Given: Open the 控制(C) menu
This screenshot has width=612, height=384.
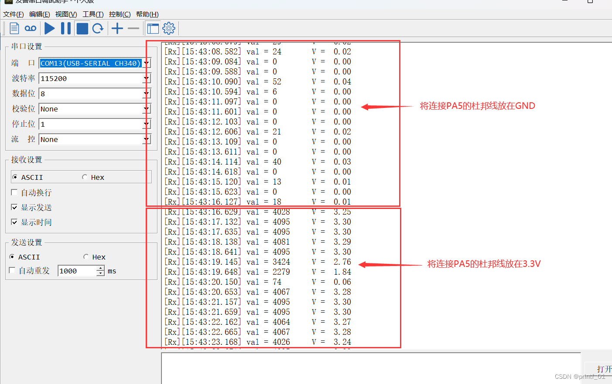Looking at the screenshot, I should pyautogui.click(x=120, y=14).
